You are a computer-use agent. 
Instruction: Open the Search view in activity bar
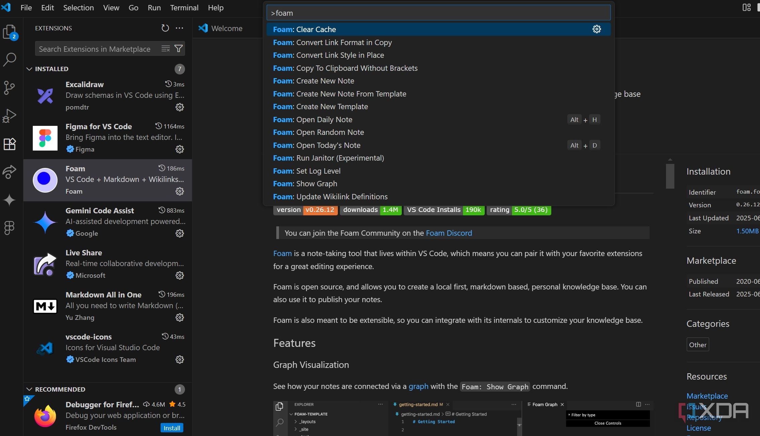(9, 59)
